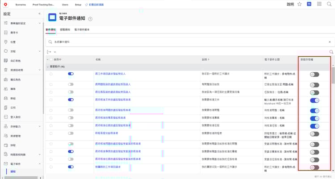Click the 排程 schedules calendar icon
335x179 pixels.
(6, 145)
